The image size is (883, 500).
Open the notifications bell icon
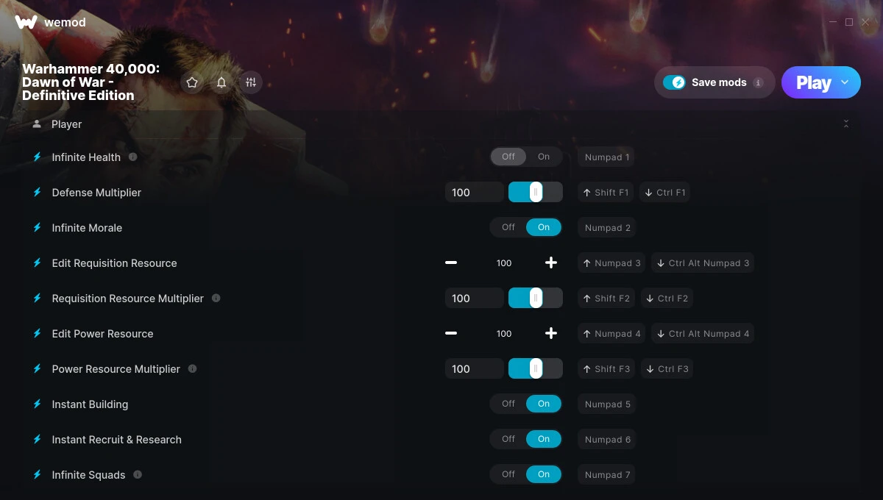pyautogui.click(x=221, y=82)
